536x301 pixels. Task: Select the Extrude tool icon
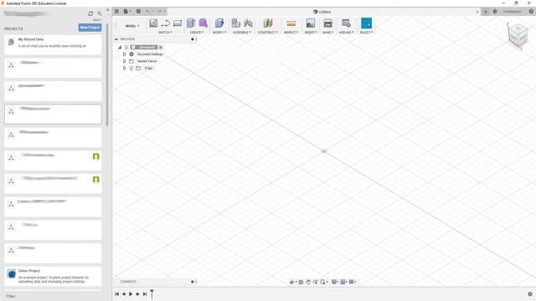pos(191,23)
